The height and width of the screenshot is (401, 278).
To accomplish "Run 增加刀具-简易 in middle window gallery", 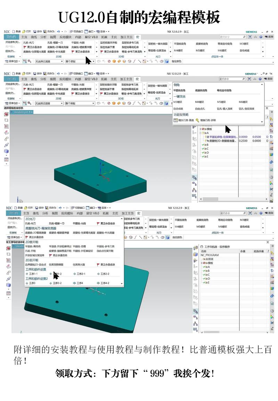I will [x=183, y=120].
